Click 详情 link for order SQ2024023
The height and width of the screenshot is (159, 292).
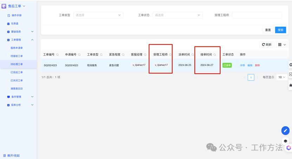[242, 65]
